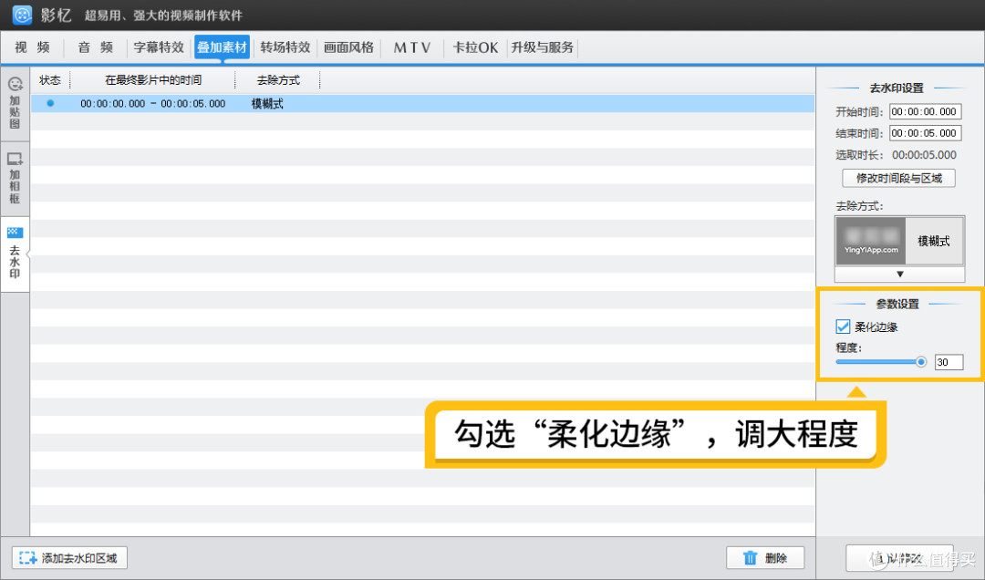985x580 pixels.
Task: Click the 修改时间段与区域 button
Action: click(x=899, y=178)
